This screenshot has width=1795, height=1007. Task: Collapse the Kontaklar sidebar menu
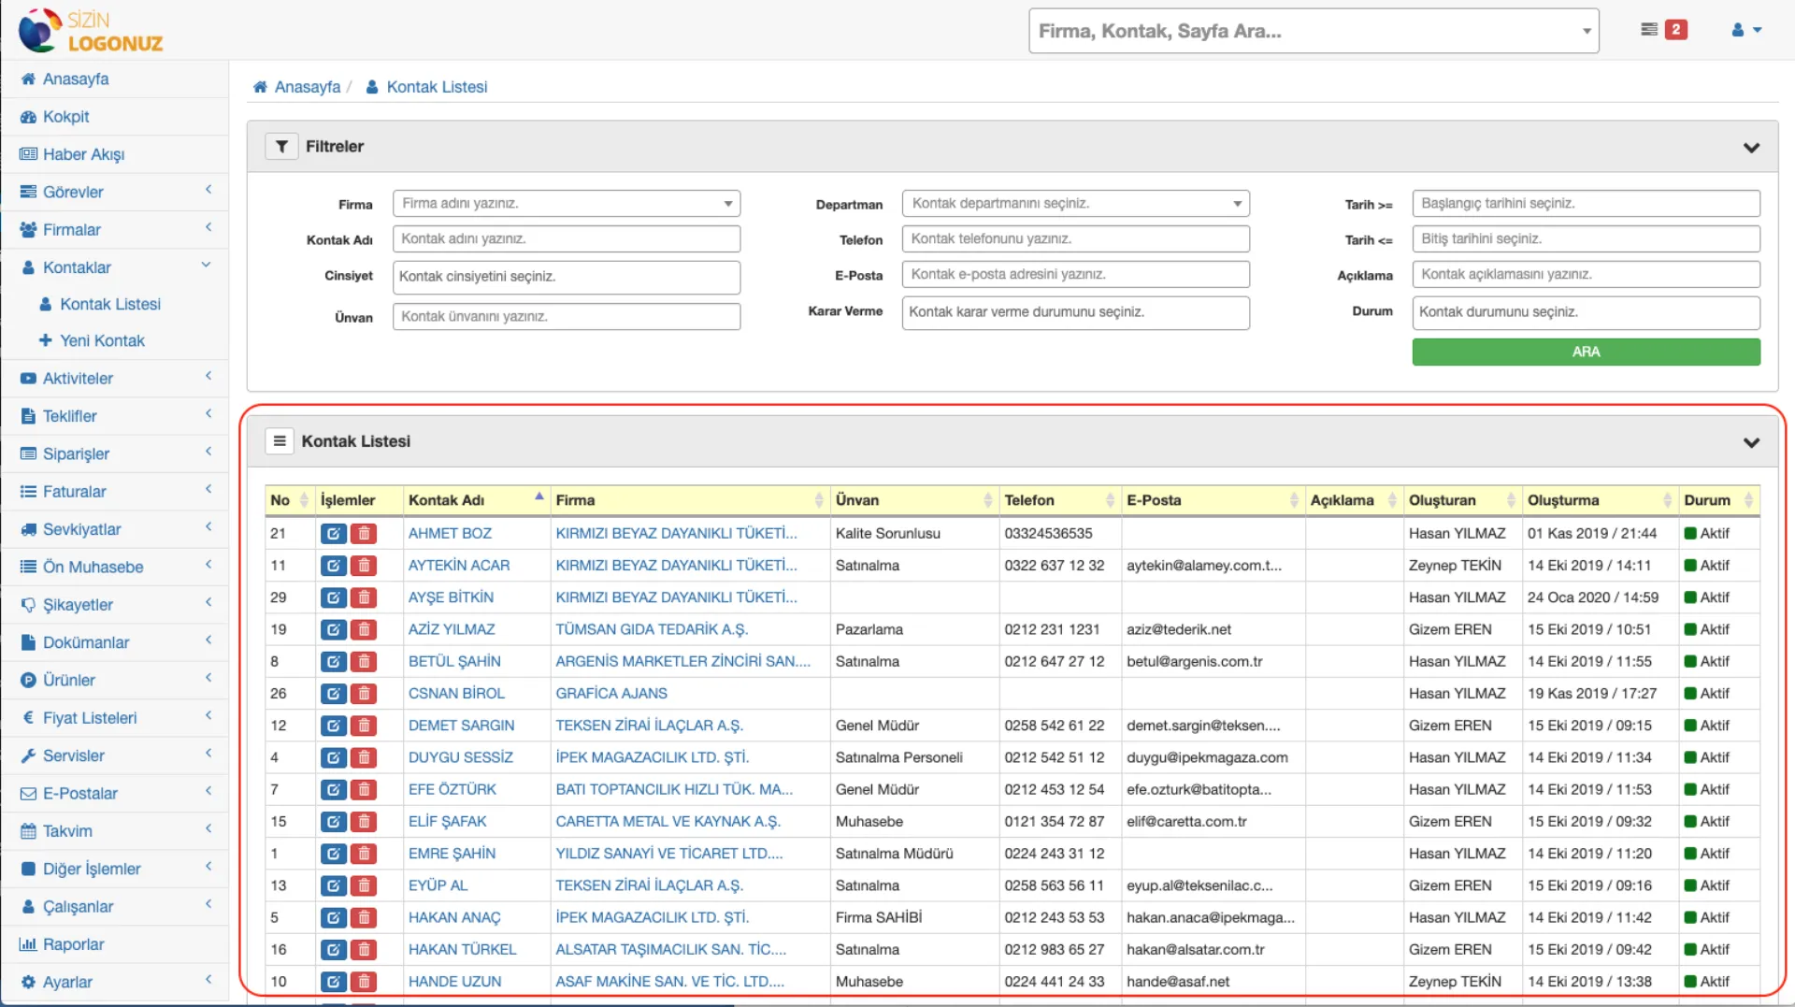pos(115,267)
